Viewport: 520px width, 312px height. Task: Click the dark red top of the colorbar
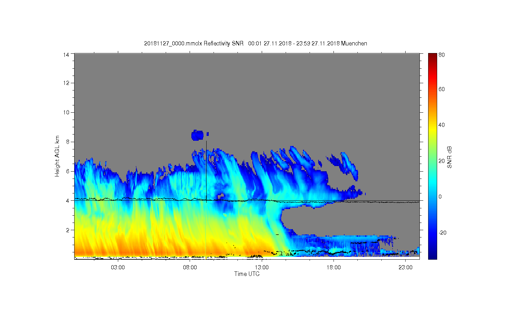click(432, 56)
